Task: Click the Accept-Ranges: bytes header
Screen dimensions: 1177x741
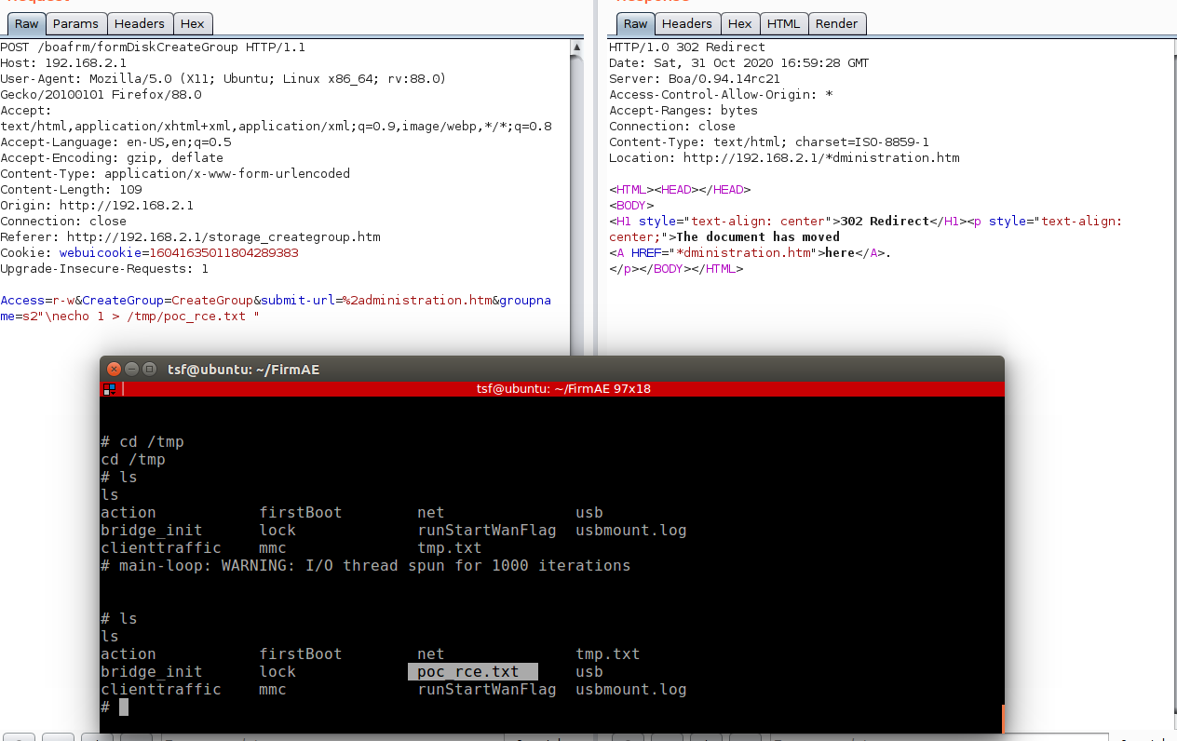Action: (683, 111)
